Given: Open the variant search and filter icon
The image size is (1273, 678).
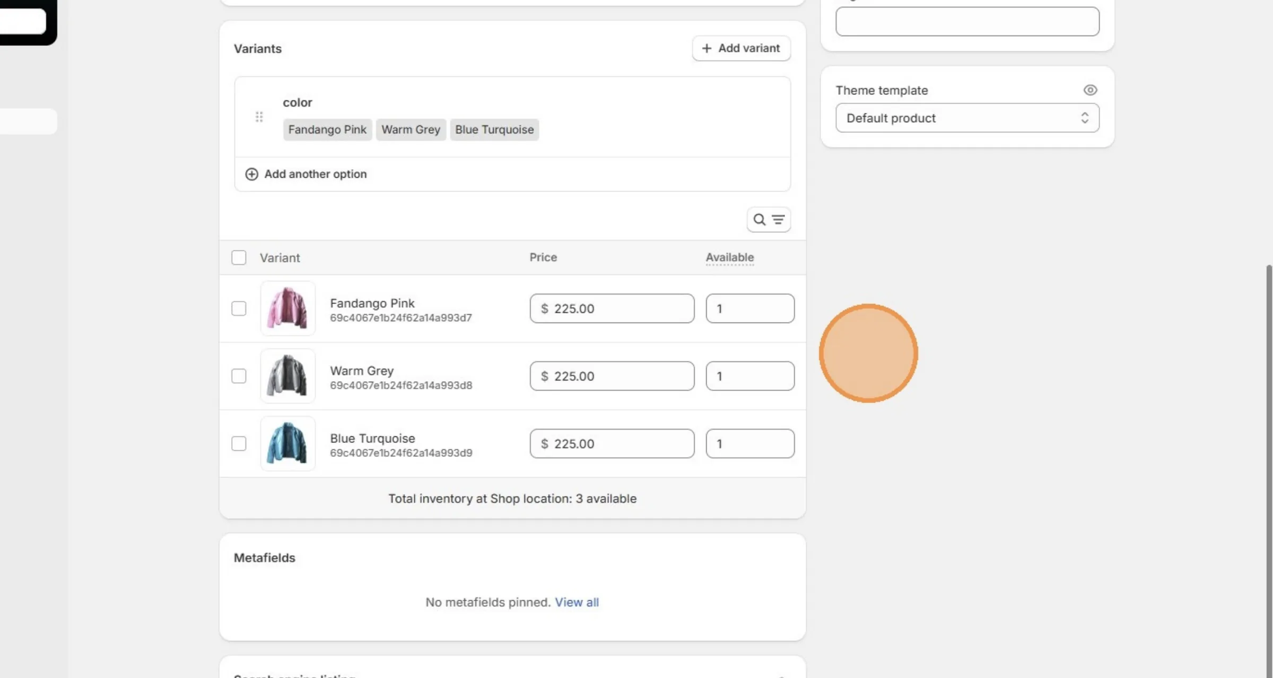Looking at the screenshot, I should tap(769, 219).
